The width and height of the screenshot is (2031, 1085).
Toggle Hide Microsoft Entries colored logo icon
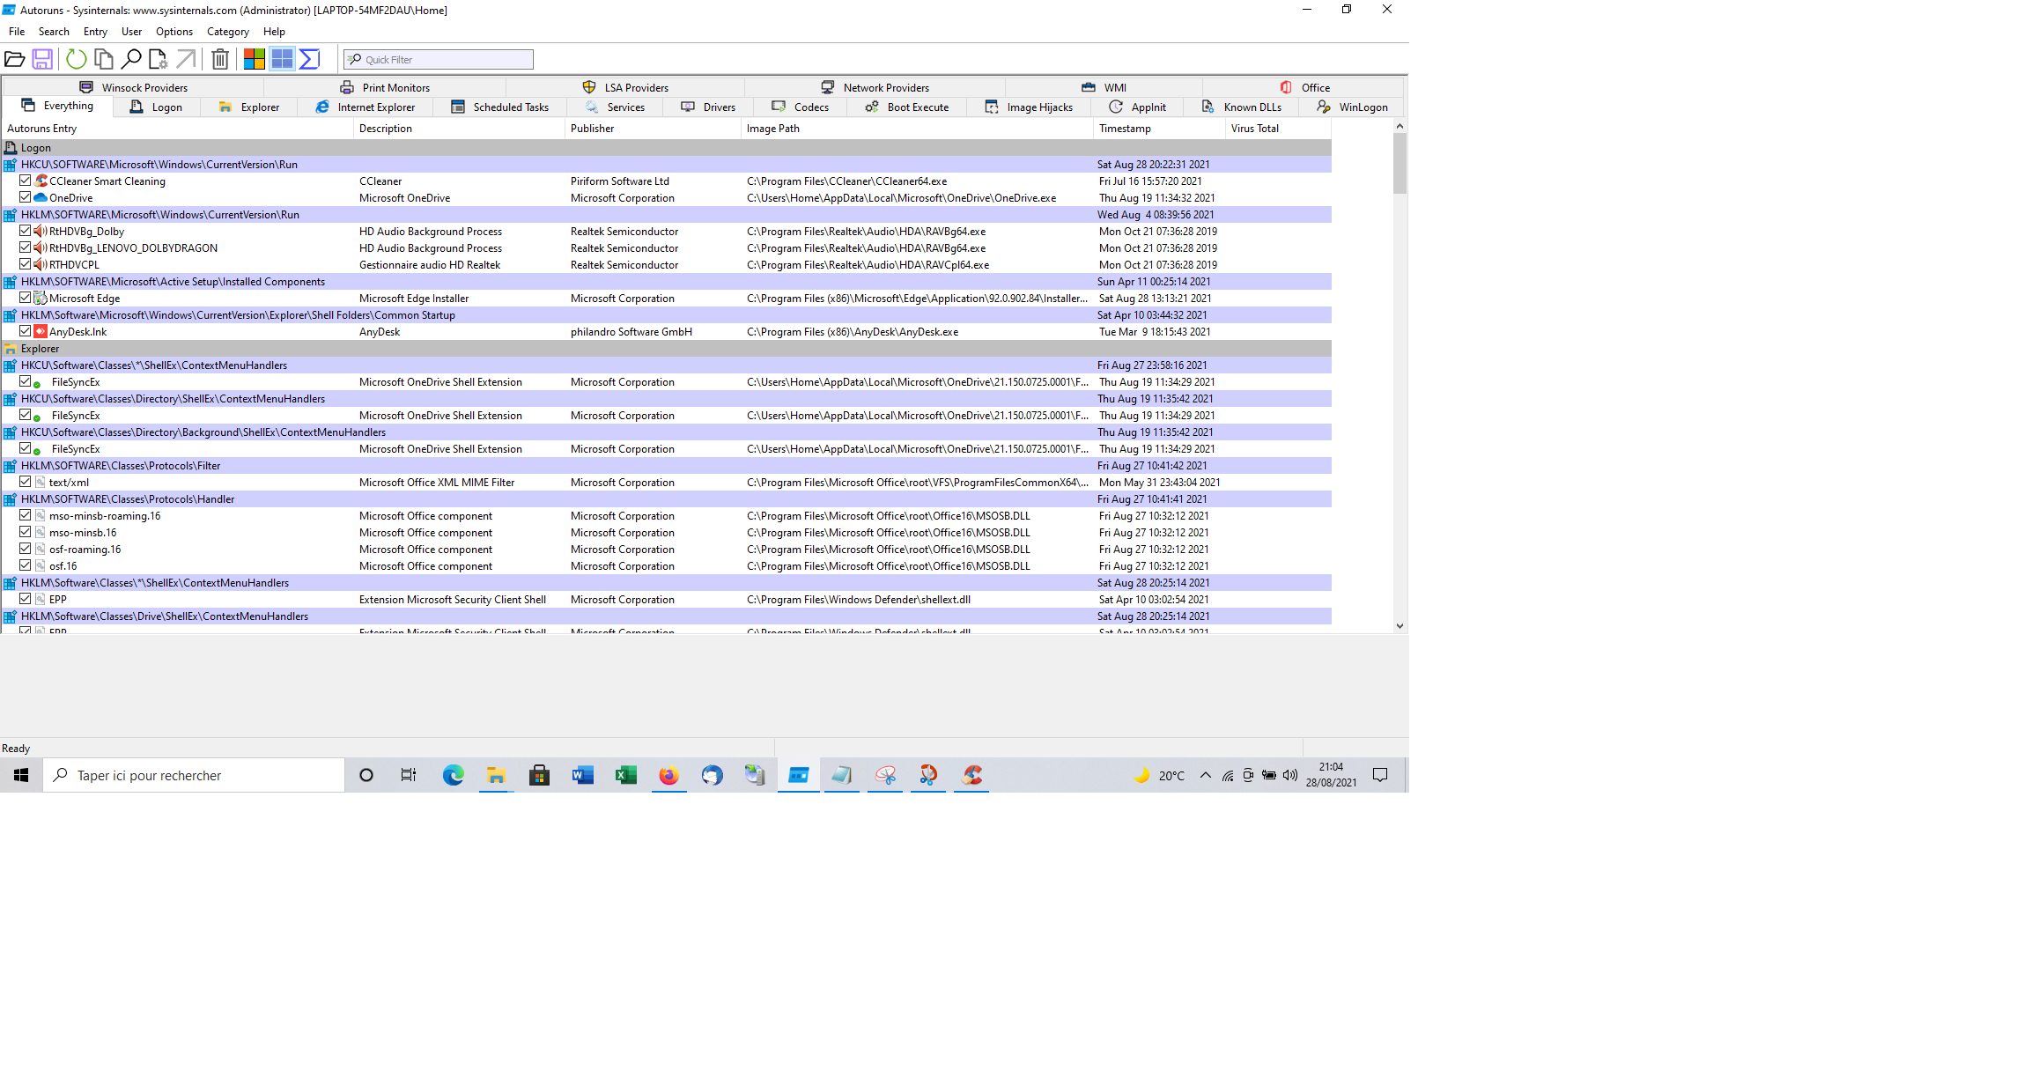(255, 59)
